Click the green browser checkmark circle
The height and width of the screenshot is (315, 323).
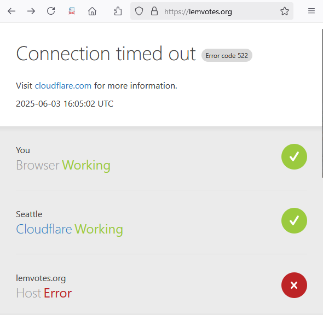294,157
